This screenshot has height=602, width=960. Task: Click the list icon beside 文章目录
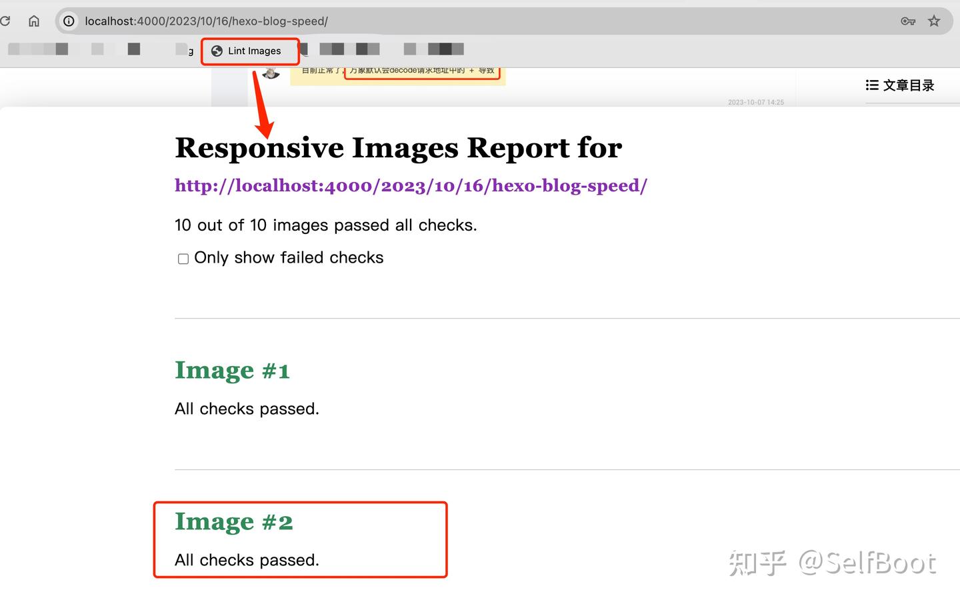(871, 85)
